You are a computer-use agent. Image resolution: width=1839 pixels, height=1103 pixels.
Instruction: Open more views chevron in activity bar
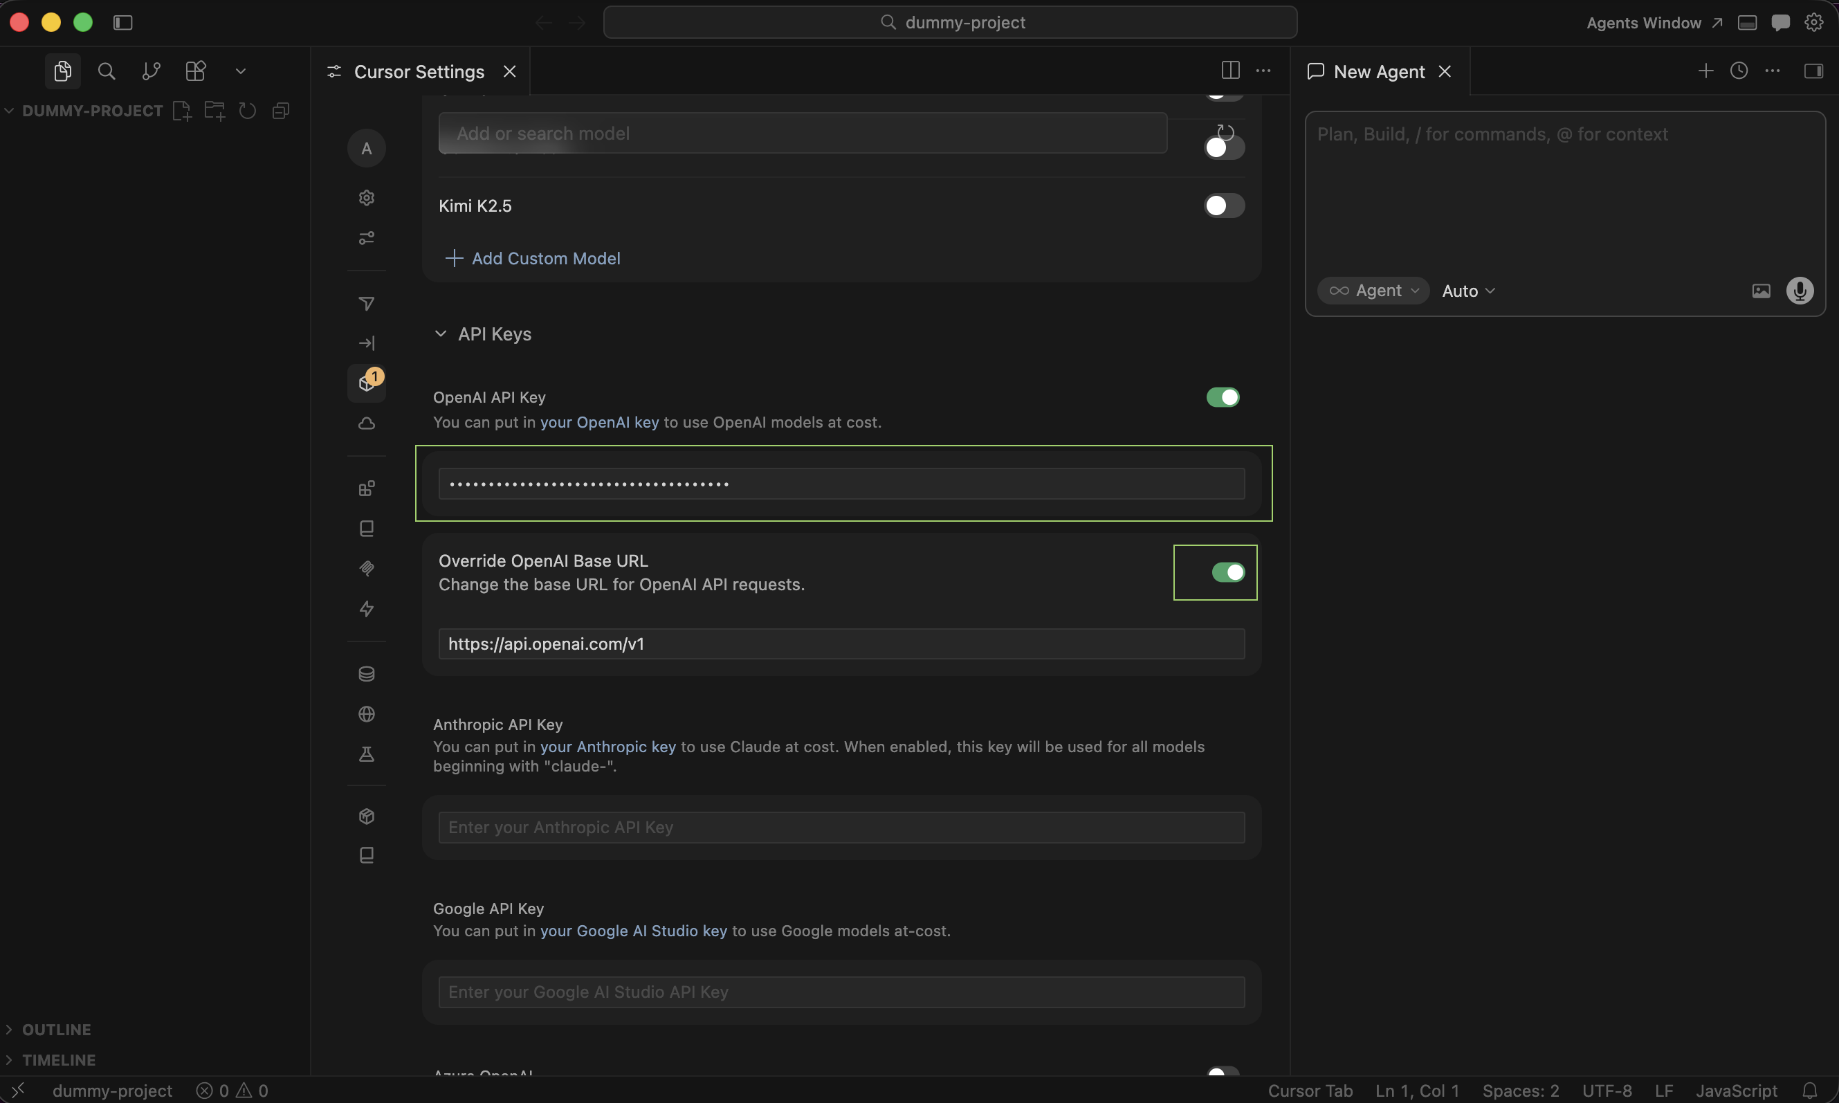[240, 71]
